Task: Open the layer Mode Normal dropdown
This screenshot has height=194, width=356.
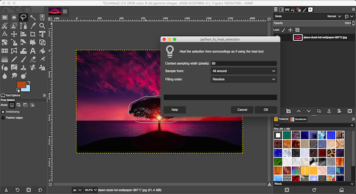Action: pyautogui.click(x=334, y=16)
